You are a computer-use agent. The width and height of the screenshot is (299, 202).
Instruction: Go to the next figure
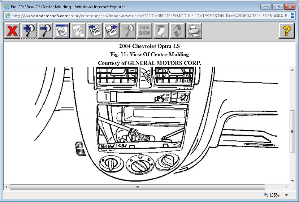[x=112, y=31]
